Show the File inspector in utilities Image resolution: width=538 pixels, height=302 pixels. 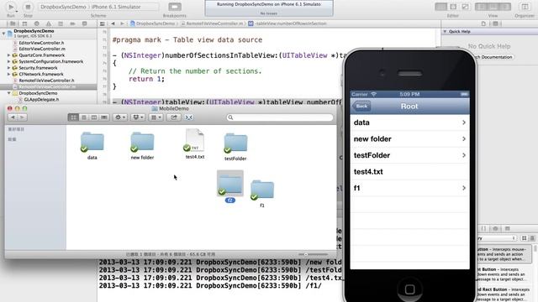pyautogui.click(x=483, y=23)
